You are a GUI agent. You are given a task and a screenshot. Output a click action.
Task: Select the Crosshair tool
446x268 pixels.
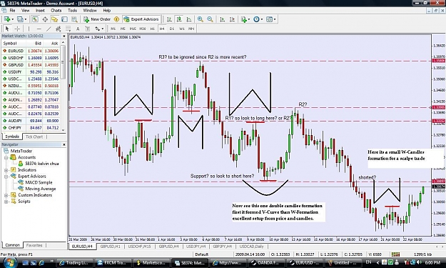17,29
